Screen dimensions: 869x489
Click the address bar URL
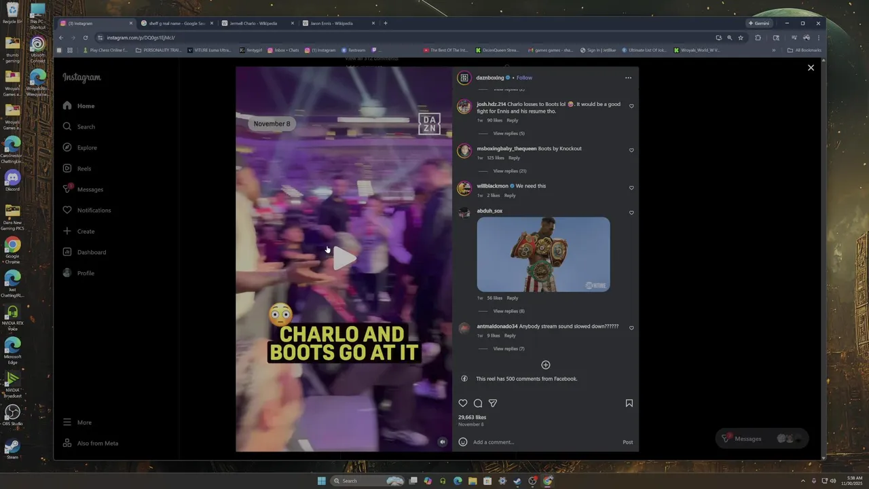click(x=141, y=38)
